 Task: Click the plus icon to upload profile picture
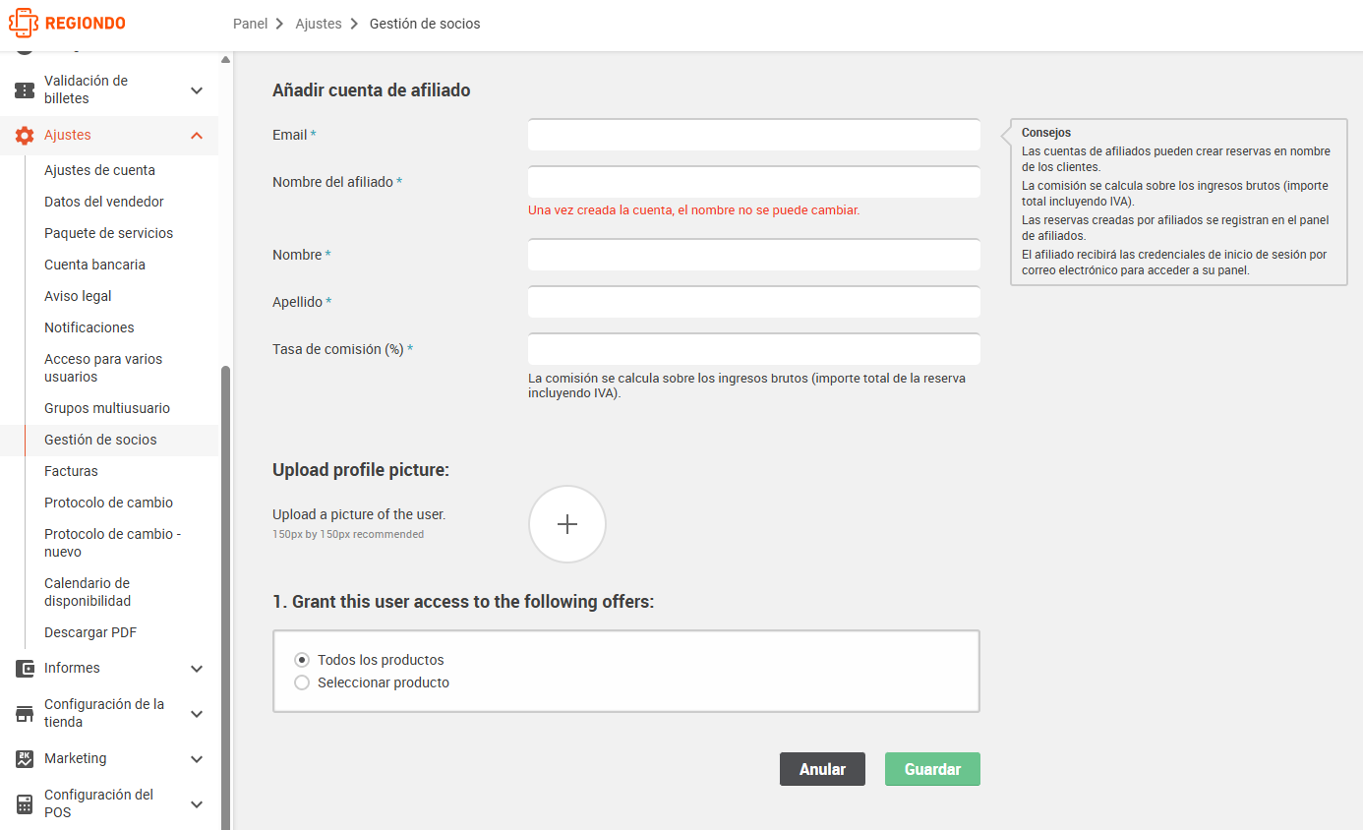tap(567, 524)
